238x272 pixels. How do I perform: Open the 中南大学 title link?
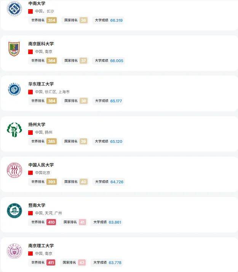pyautogui.click(x=37, y=3)
